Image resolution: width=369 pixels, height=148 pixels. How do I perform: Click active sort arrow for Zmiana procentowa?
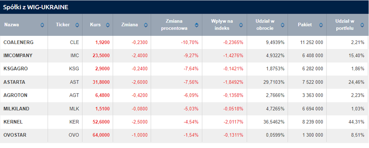[x=197, y=25]
